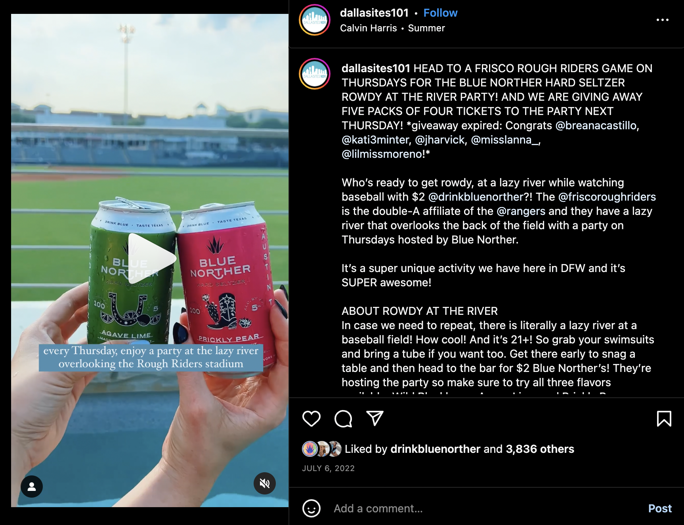Open the drinkbluenorther liker profile link
The height and width of the screenshot is (525, 684).
pos(436,449)
